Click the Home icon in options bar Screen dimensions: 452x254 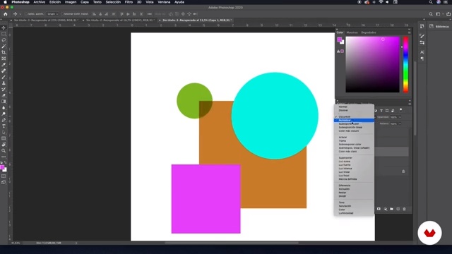[5, 14]
